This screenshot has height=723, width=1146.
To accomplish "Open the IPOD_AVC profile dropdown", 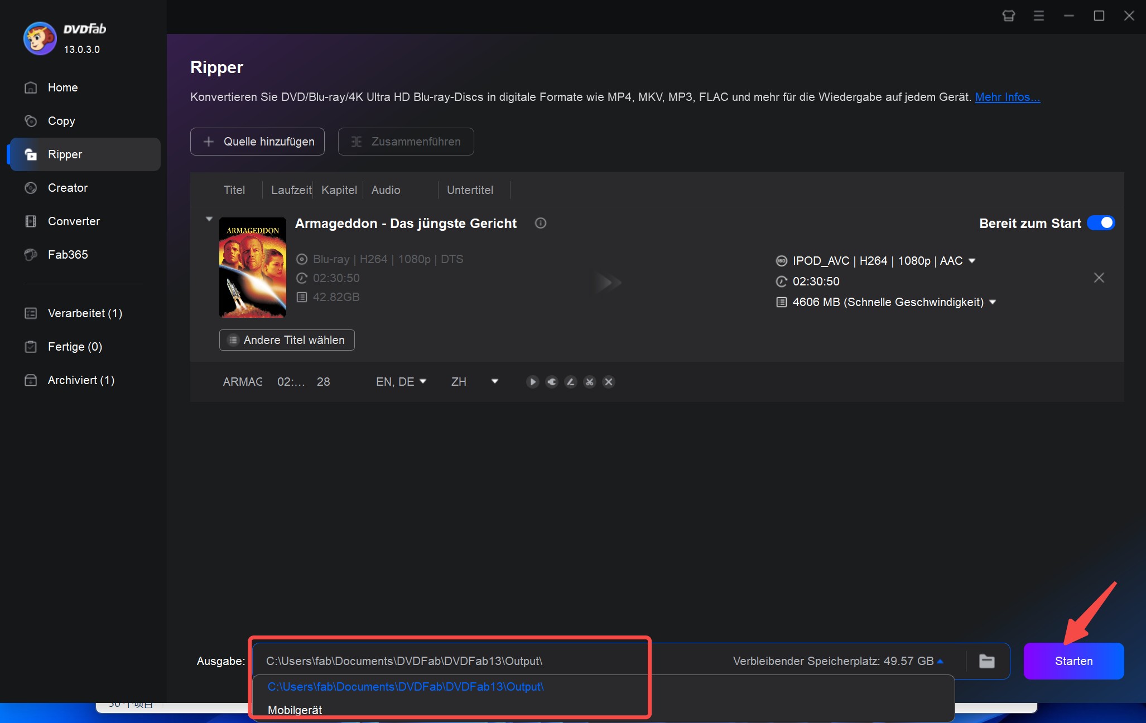I will click(x=971, y=261).
